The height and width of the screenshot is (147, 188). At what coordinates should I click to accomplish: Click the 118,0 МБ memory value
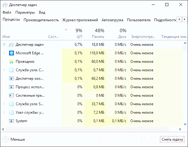pyautogui.click(x=97, y=53)
